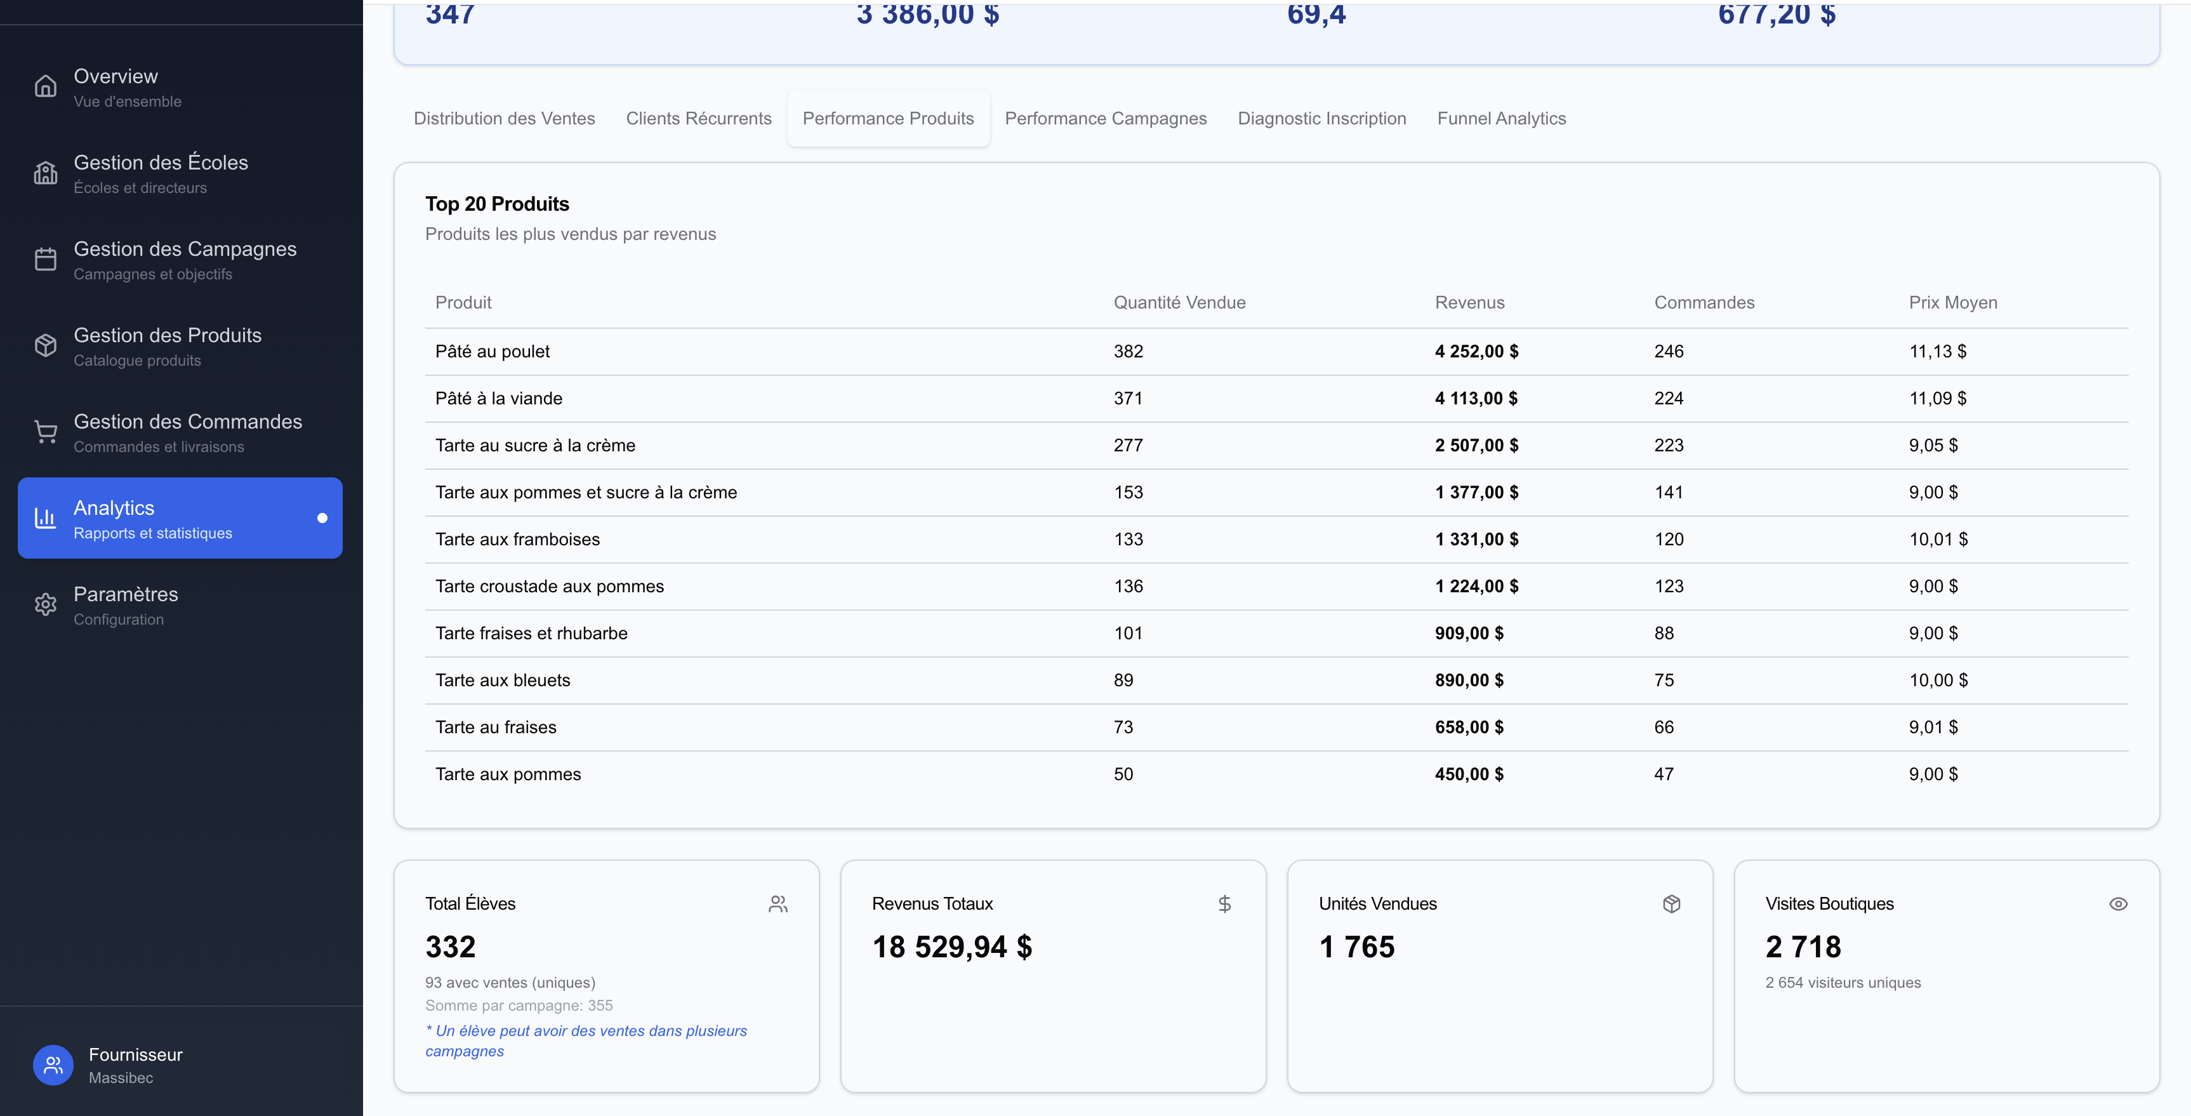Click the dollar icon on Revenus Totaux
The height and width of the screenshot is (1116, 2191).
coord(1224,903)
